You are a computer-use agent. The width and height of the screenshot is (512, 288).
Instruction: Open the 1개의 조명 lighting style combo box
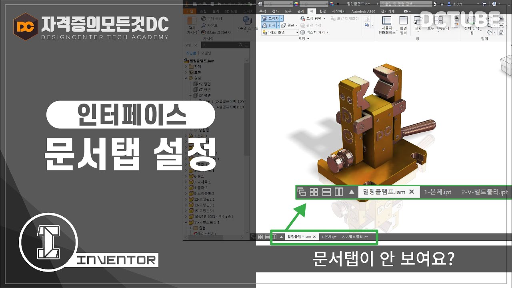(x=280, y=32)
